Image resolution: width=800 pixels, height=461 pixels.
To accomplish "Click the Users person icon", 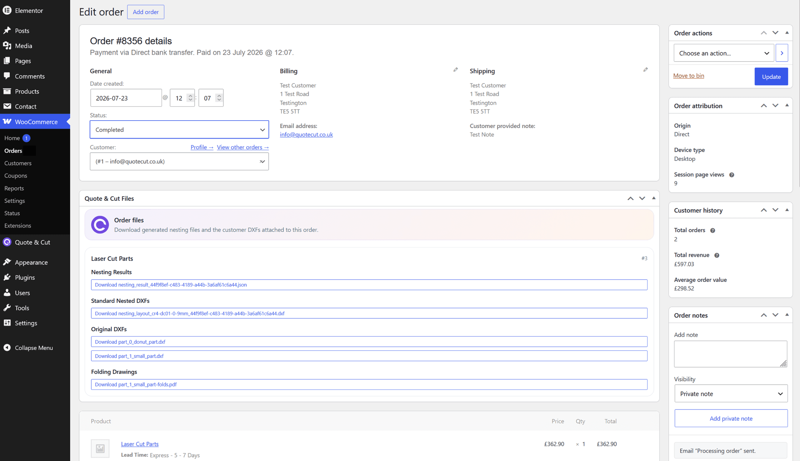I will [x=7, y=293].
